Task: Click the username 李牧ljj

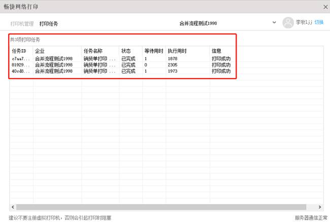Action: (x=304, y=23)
